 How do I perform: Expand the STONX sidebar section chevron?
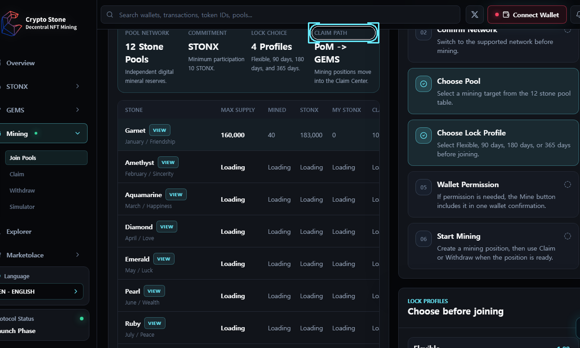tap(78, 87)
